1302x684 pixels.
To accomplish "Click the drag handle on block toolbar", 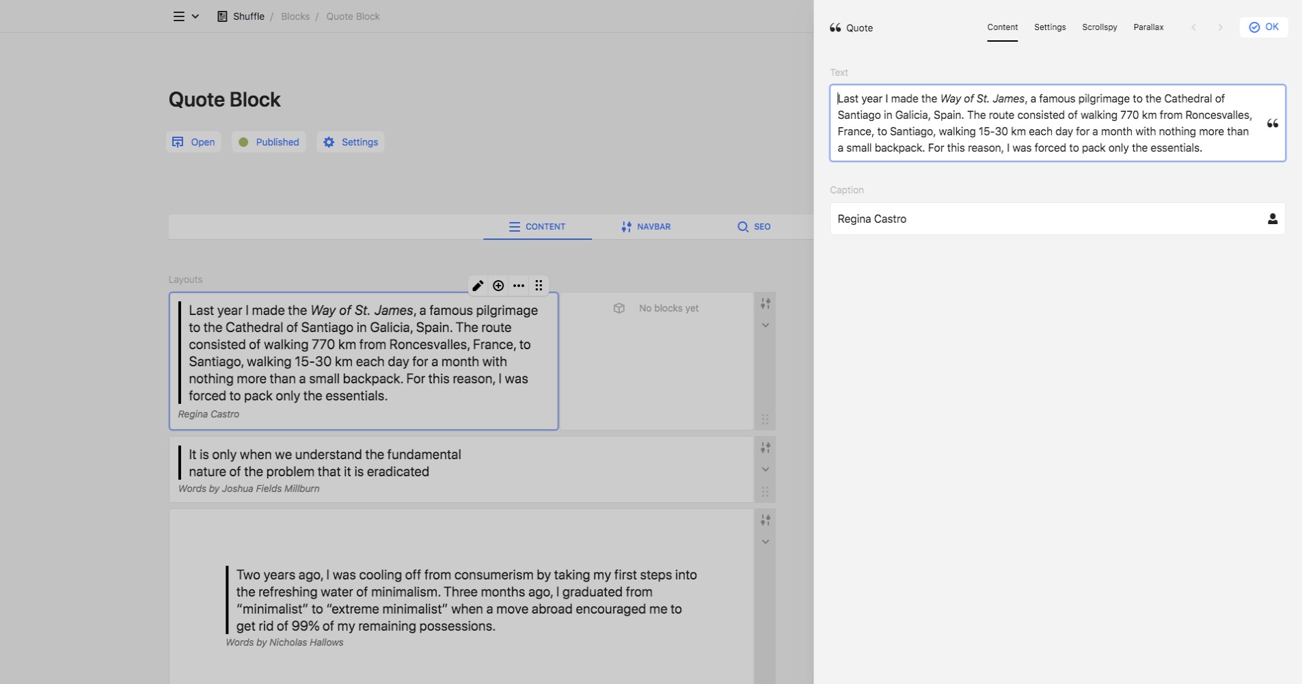I will tap(539, 286).
